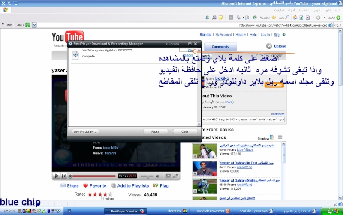The width and height of the screenshot is (343, 215).
Task: Rate the video with the fifth star
Action: pyautogui.click(x=111, y=194)
